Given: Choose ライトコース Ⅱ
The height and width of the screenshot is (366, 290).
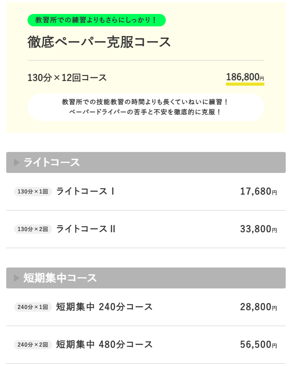Looking at the screenshot, I should pos(86,229).
